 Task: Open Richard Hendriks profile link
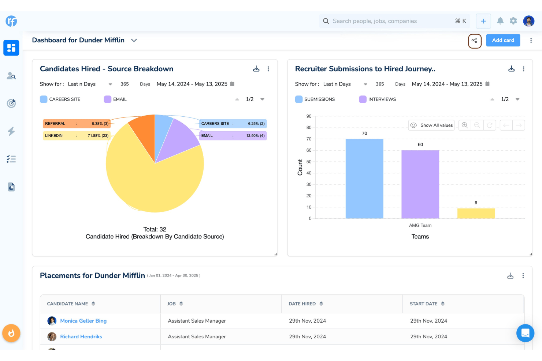[81, 336]
